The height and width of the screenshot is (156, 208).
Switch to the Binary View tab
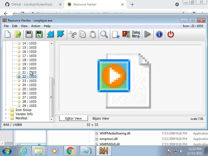[x=101, y=118]
